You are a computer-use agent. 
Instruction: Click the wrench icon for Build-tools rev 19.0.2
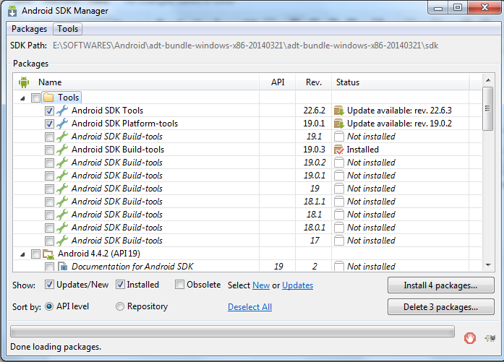coord(62,163)
